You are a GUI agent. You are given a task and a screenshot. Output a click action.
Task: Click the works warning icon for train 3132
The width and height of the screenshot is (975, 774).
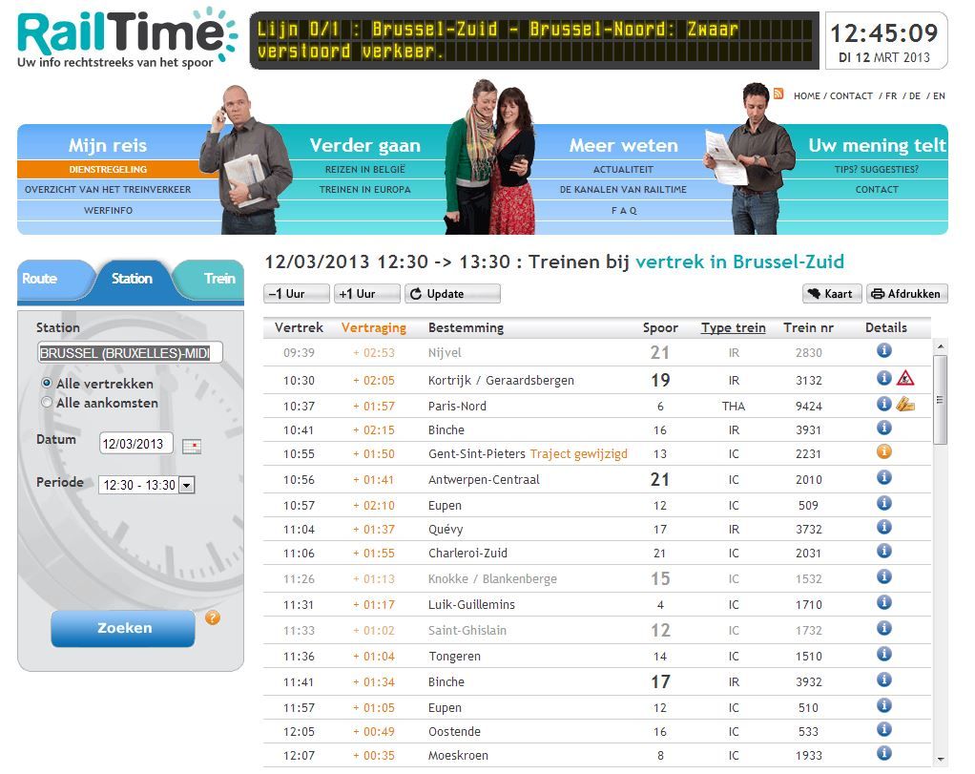click(x=905, y=379)
